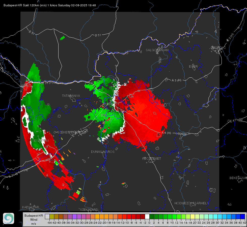Click the 20 legend value

(195, 223)
